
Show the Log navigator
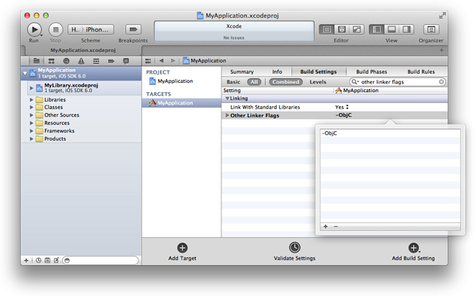[126, 61]
